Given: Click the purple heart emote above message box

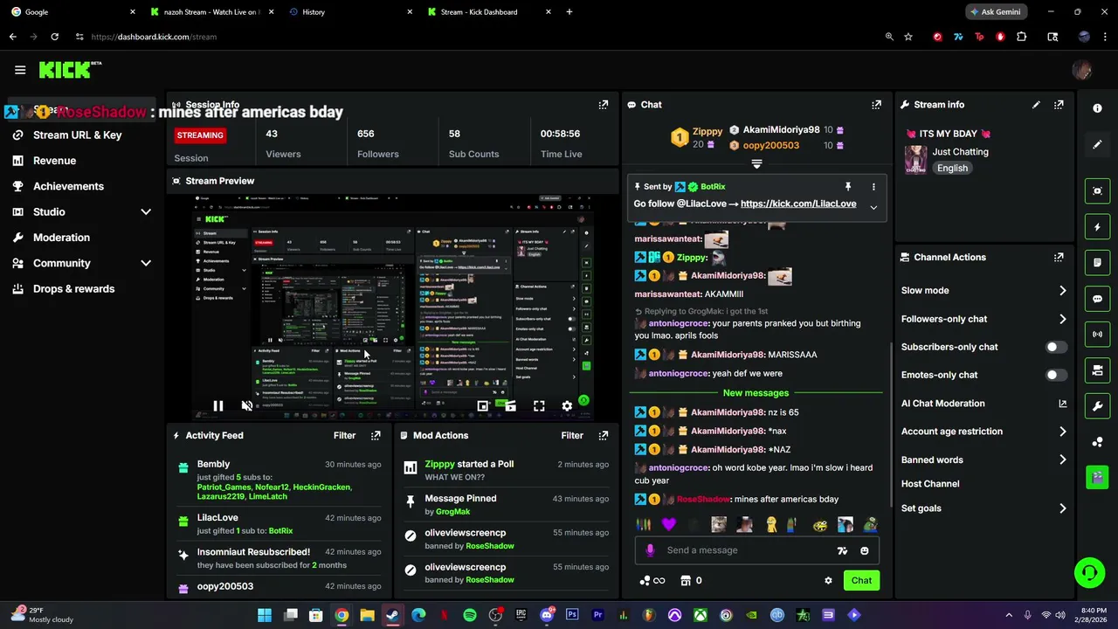Looking at the screenshot, I should [x=669, y=524].
